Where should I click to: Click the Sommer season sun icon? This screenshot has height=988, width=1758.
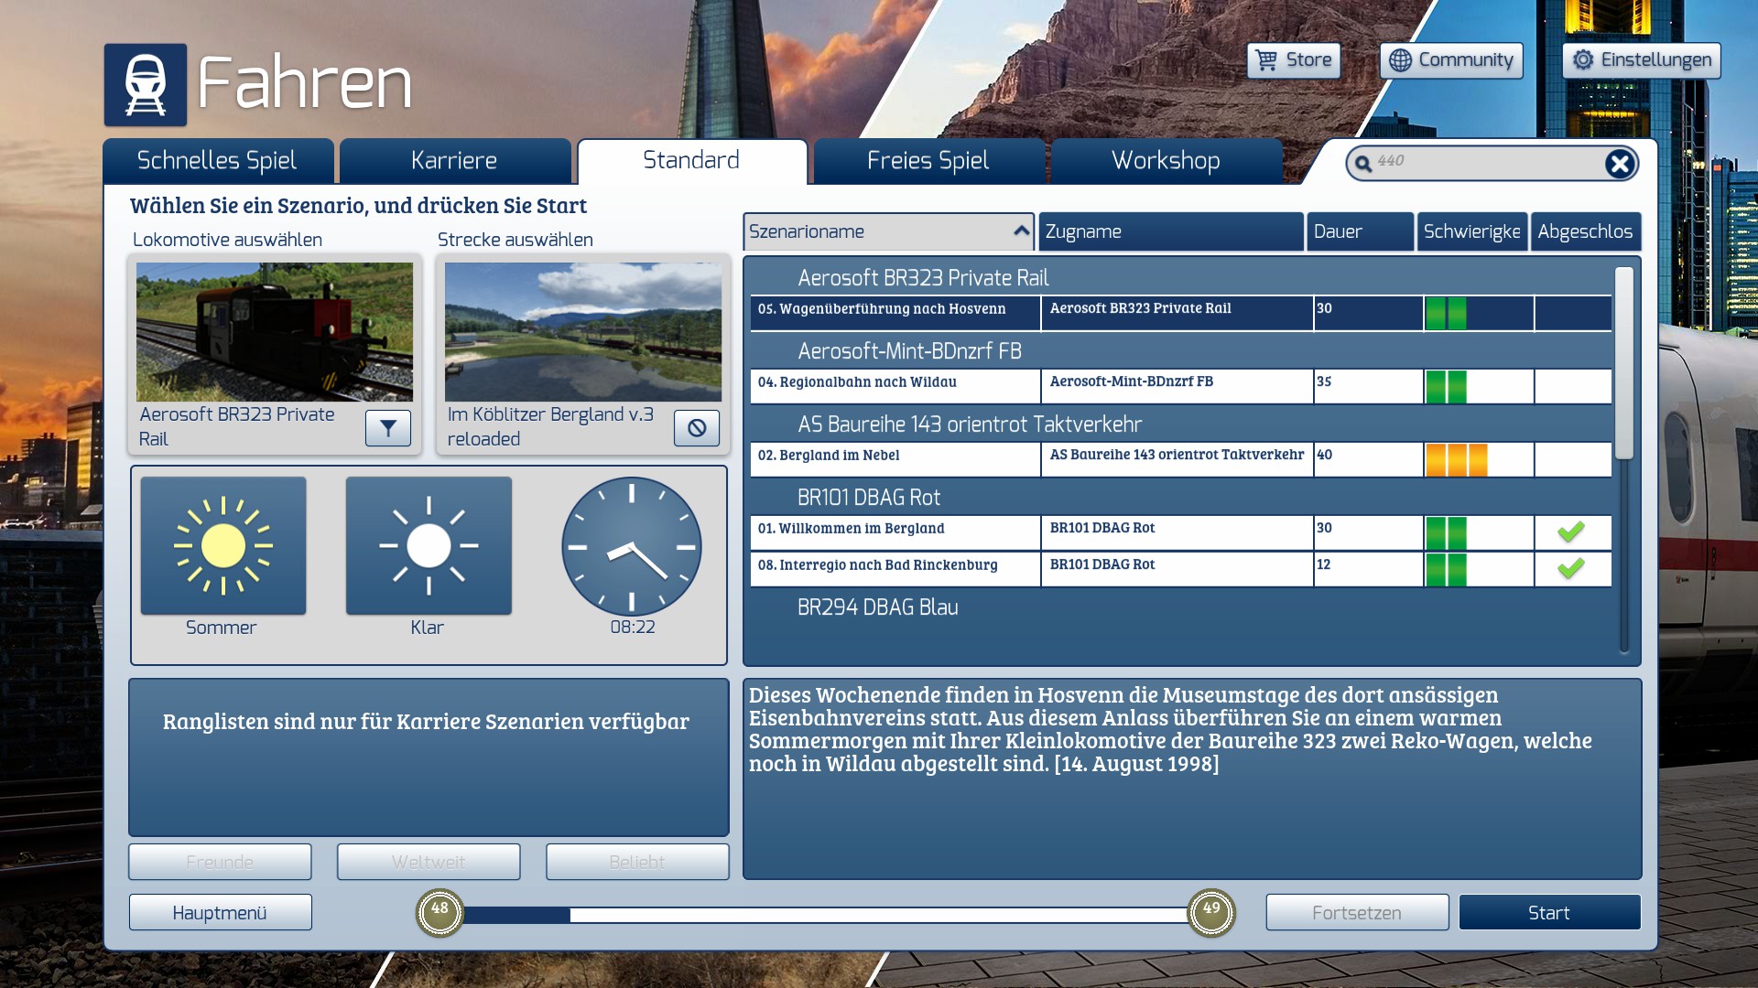223,546
